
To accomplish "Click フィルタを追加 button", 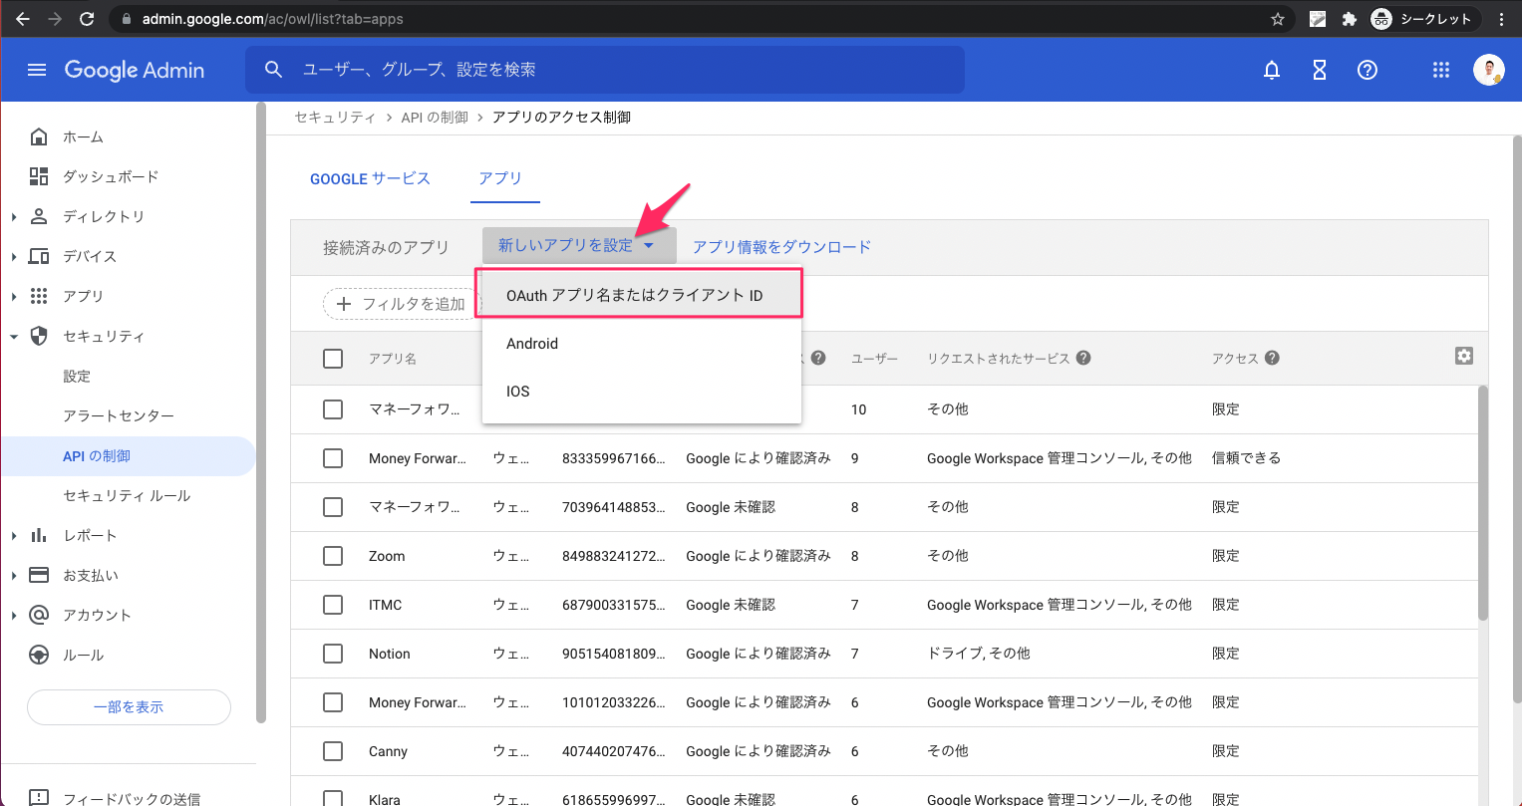I will pos(402,304).
